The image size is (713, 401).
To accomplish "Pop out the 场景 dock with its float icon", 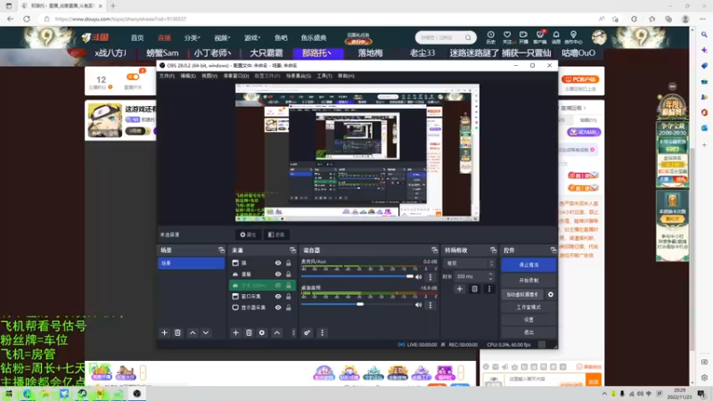I will pos(221,250).
